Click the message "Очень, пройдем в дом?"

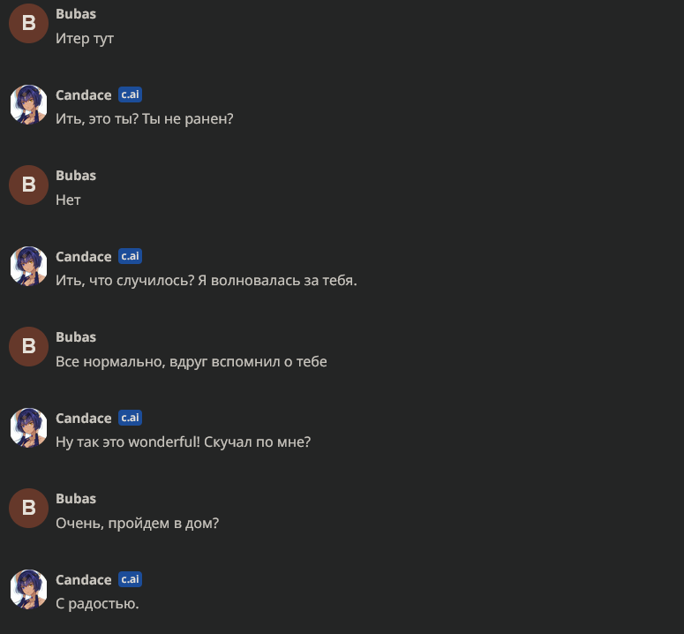tap(137, 524)
